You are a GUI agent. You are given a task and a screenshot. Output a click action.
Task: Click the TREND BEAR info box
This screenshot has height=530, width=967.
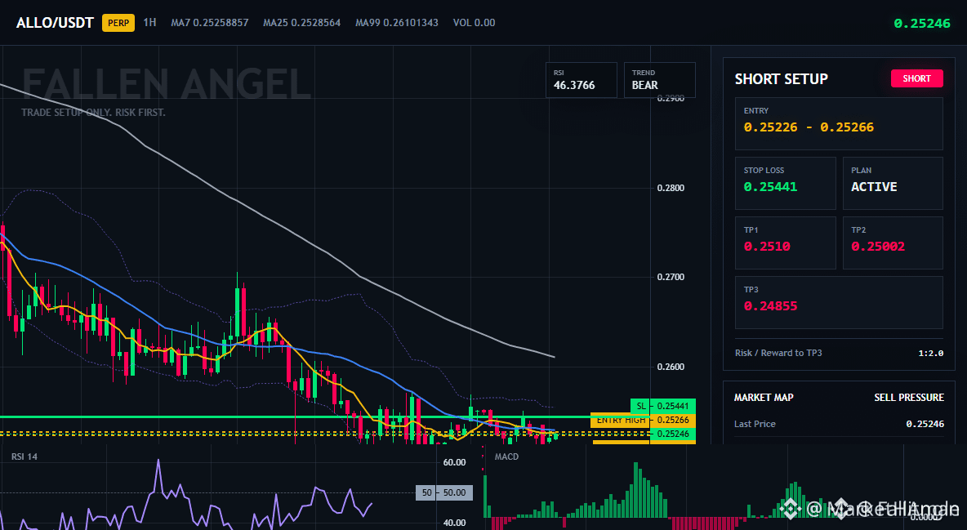point(659,79)
